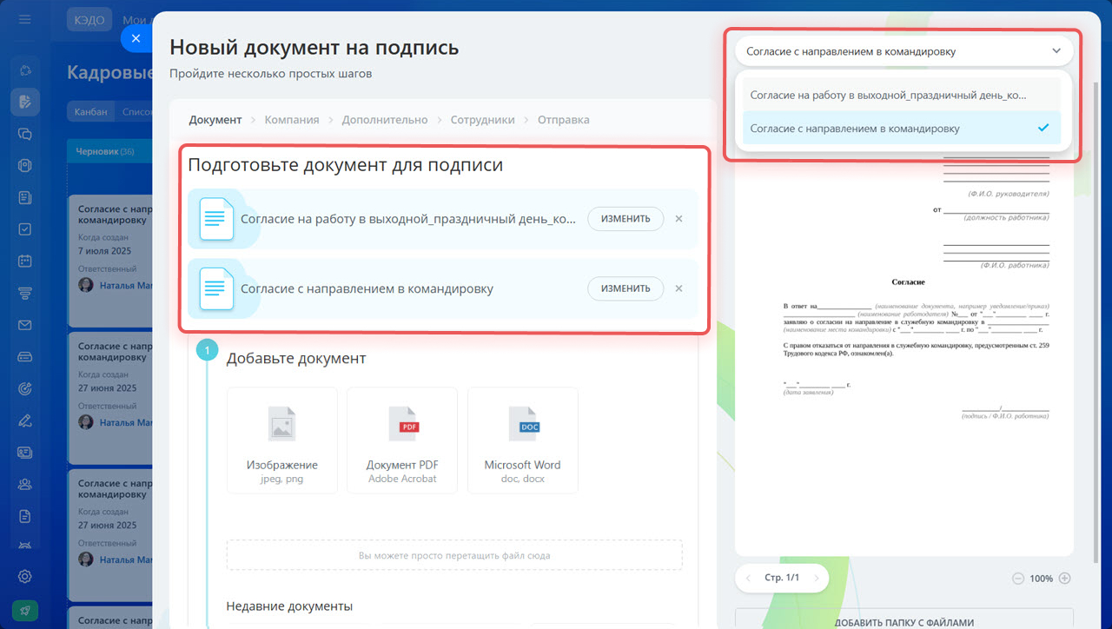Open the pen signature icon in sidebar
Screen dimensions: 1112x629
[25, 420]
